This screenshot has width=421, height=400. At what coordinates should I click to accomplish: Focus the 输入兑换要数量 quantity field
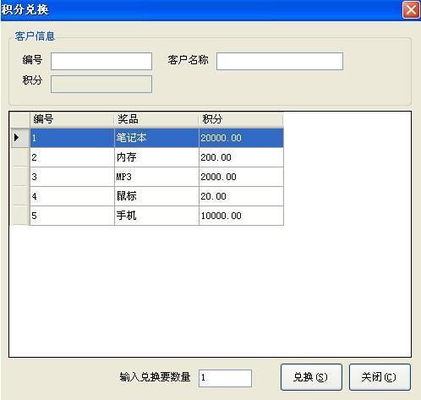pos(225,378)
